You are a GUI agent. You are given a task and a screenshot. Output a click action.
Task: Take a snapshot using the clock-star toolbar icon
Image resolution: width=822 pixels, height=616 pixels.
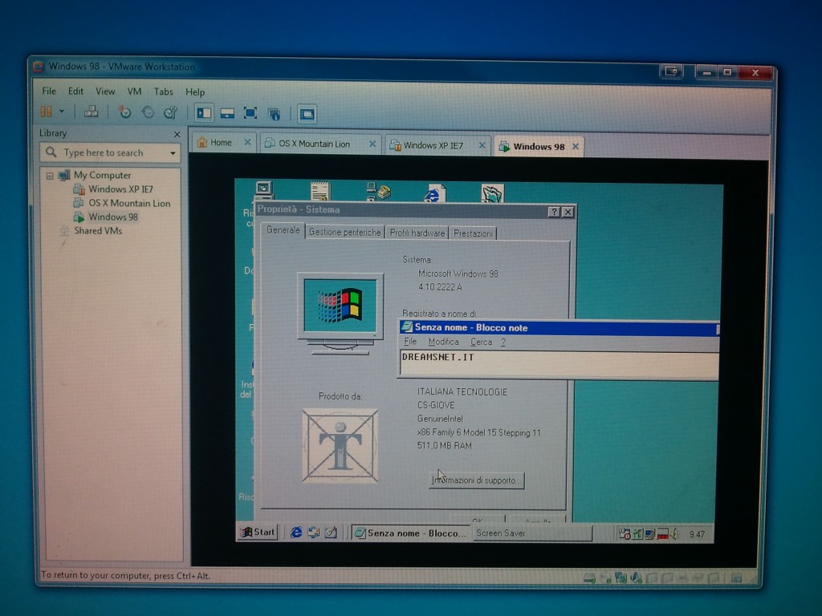click(x=124, y=112)
